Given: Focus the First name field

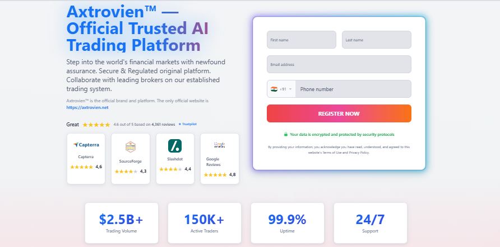Looking at the screenshot, I should pos(302,40).
